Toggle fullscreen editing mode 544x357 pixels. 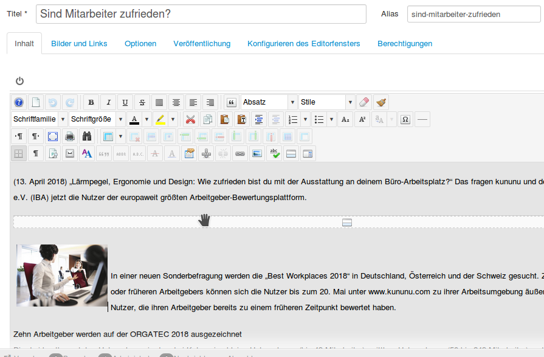pos(53,136)
